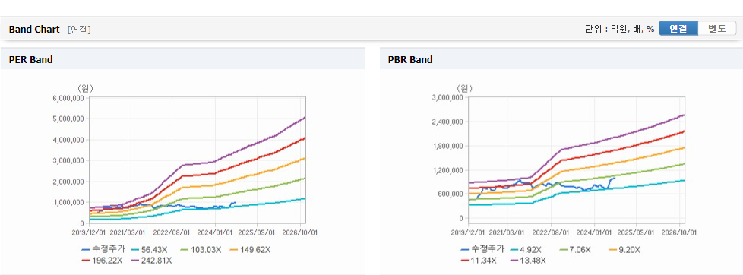Click the Band Chart section title
The height and width of the screenshot is (275, 743).
(34, 30)
